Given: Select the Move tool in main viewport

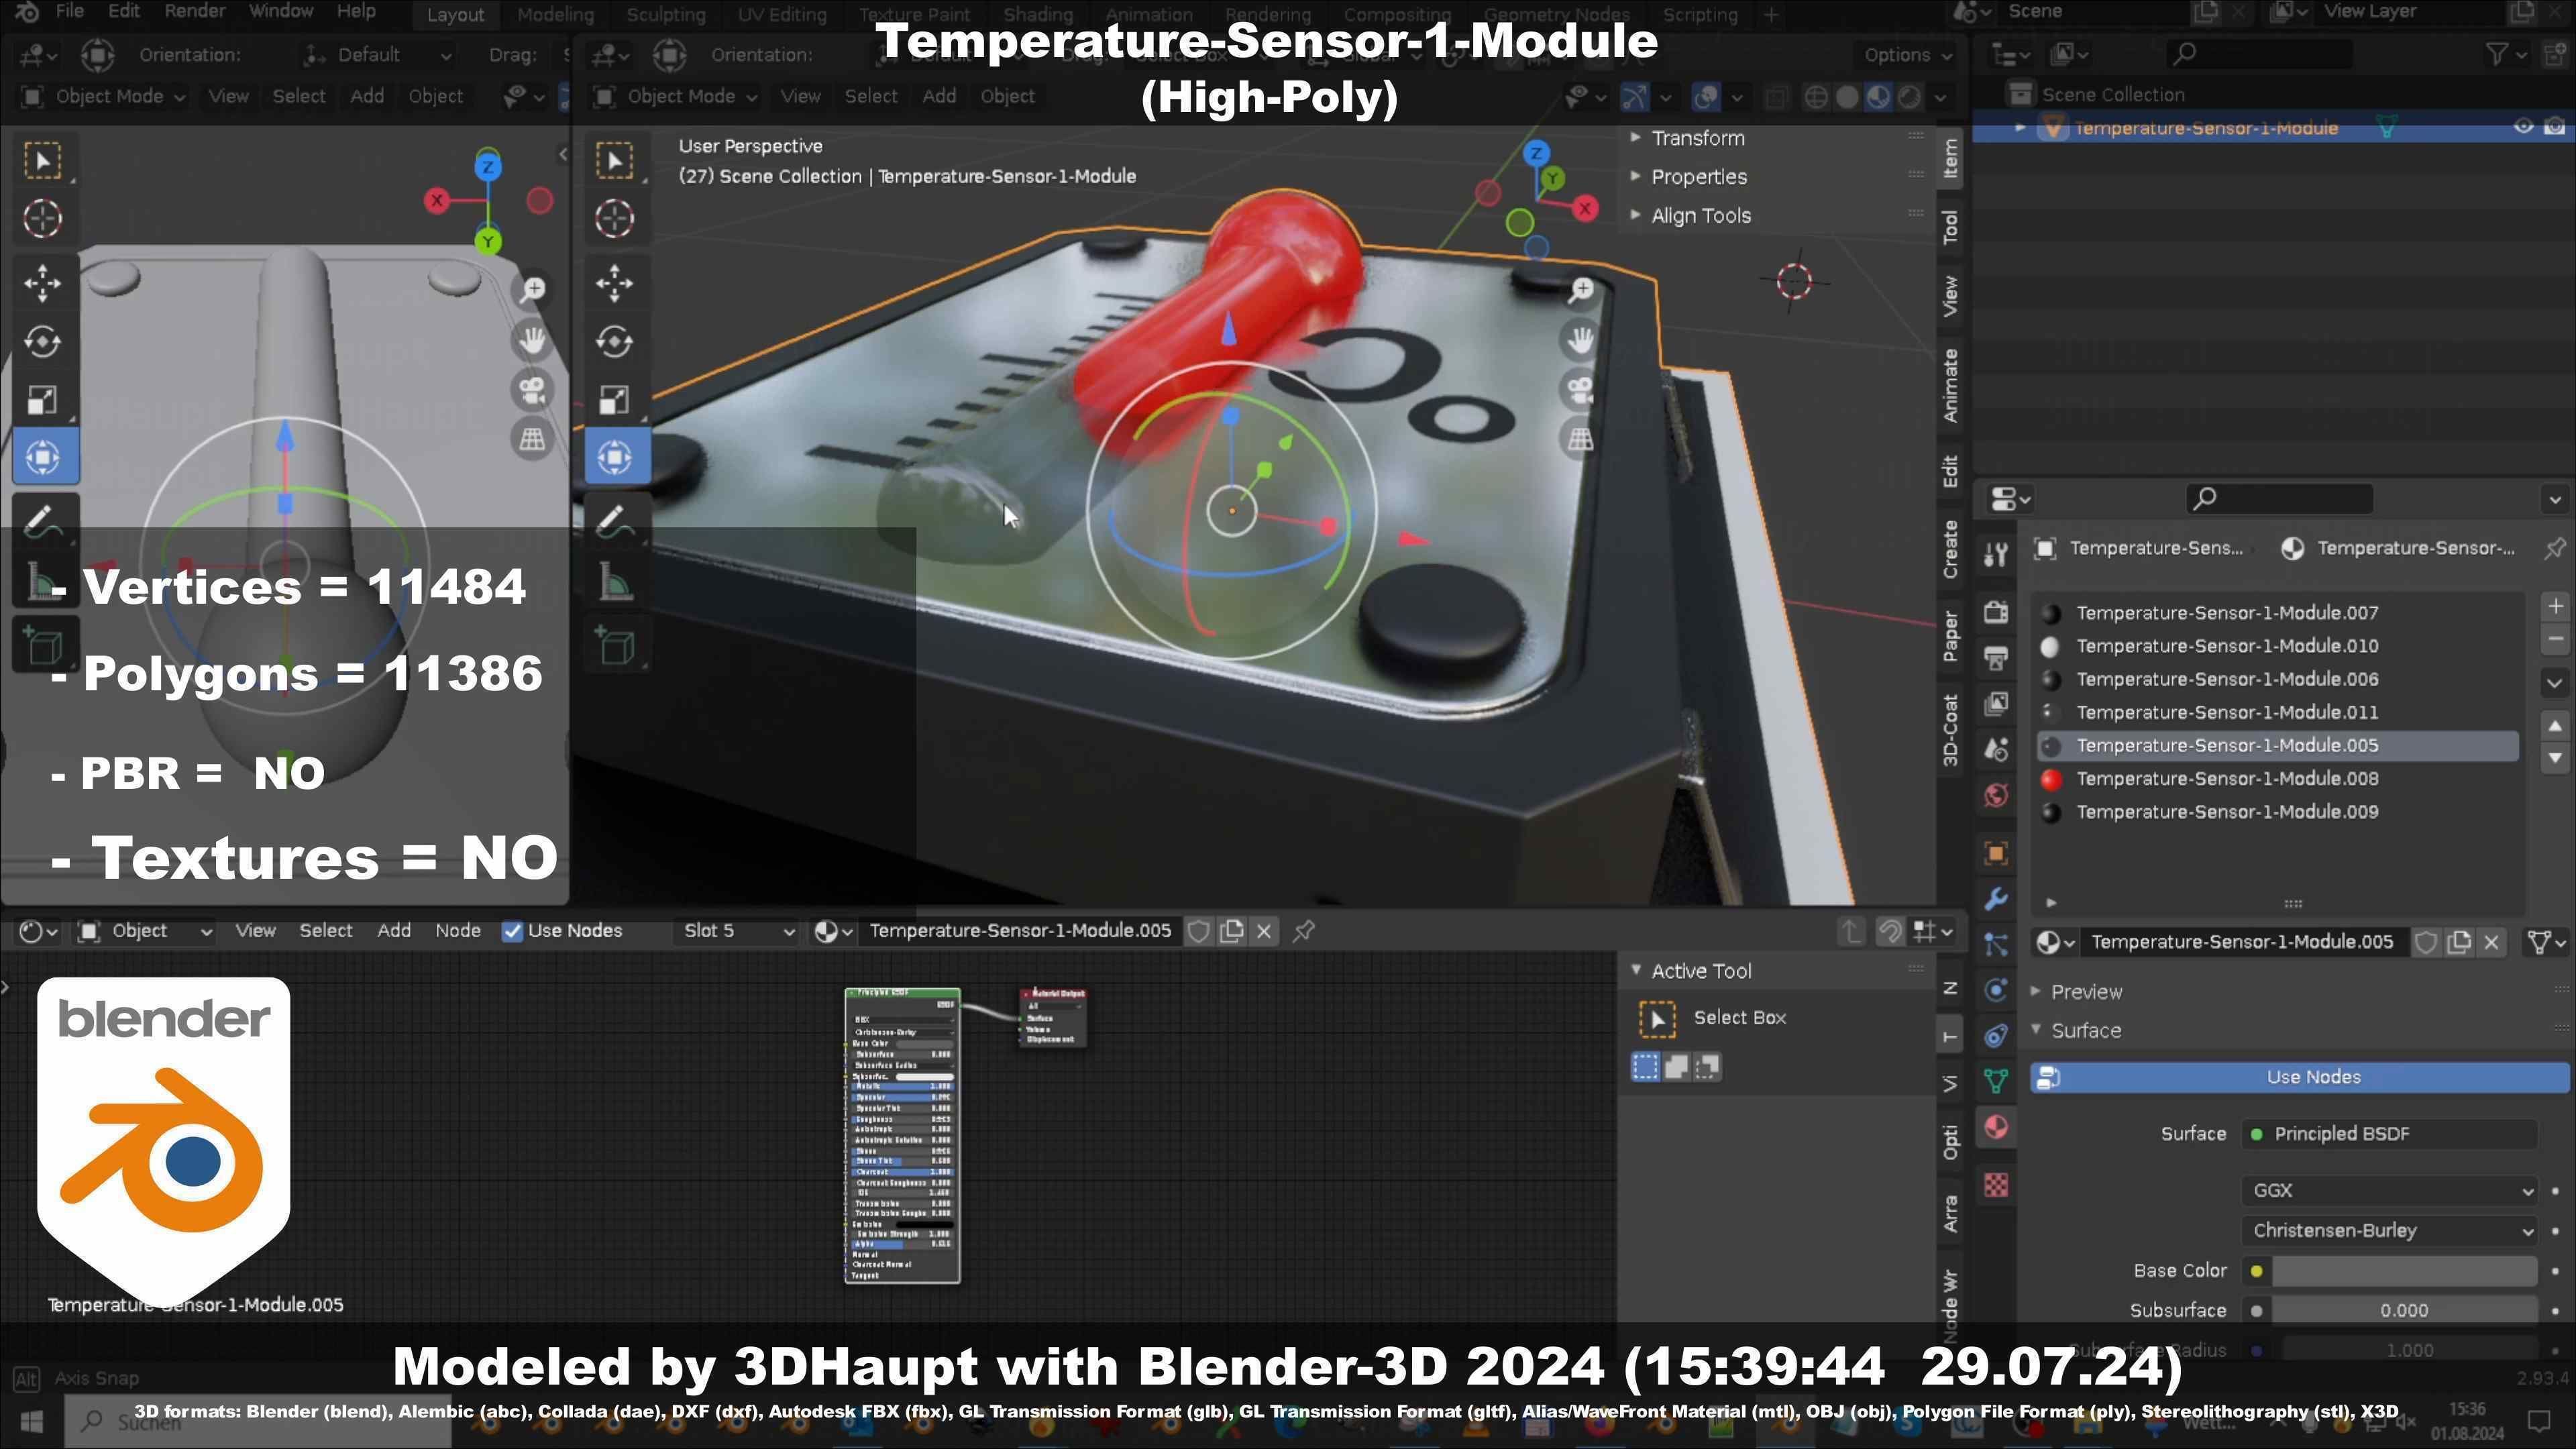Looking at the screenshot, I should coord(614,283).
